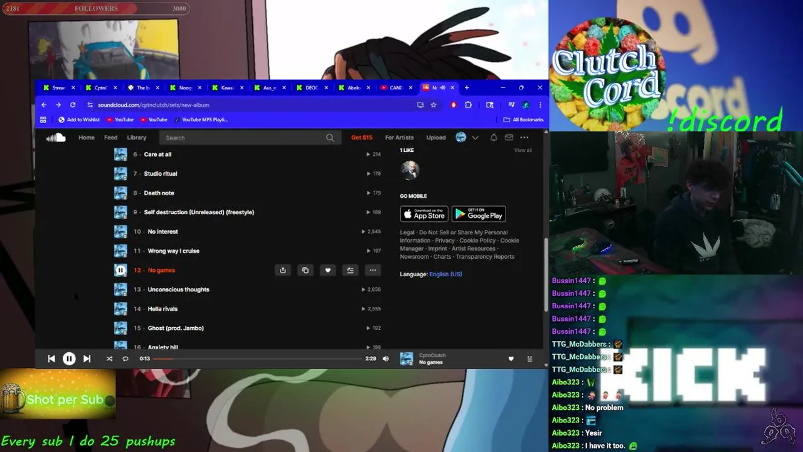The width and height of the screenshot is (803, 452).
Task: Toggle repeat in the player bar
Action: click(125, 358)
